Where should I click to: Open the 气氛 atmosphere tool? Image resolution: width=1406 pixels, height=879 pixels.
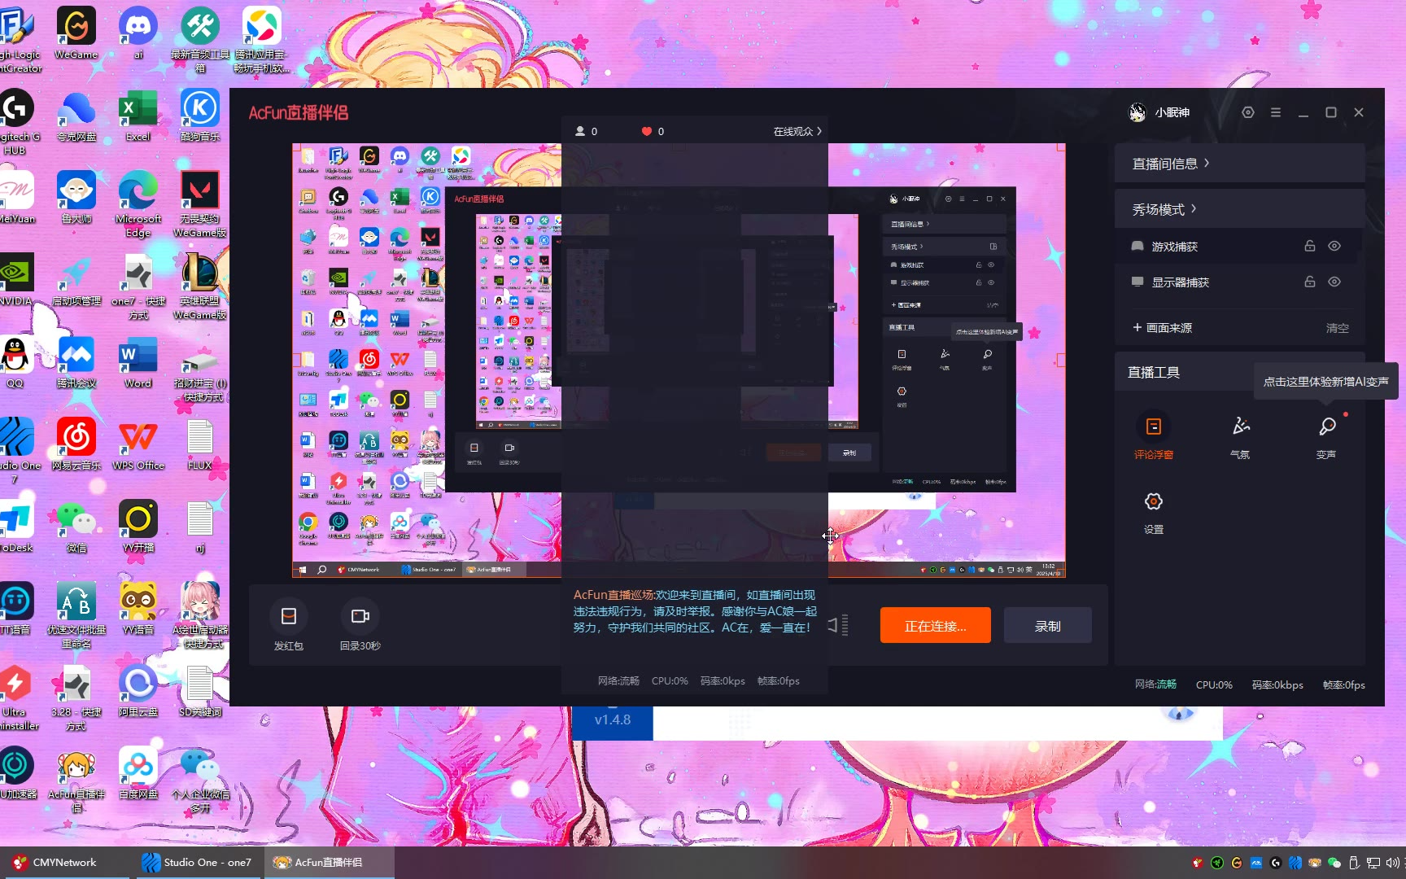1240,435
